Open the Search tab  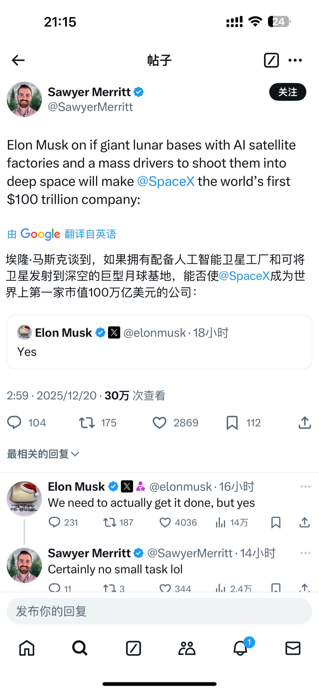coord(80,648)
